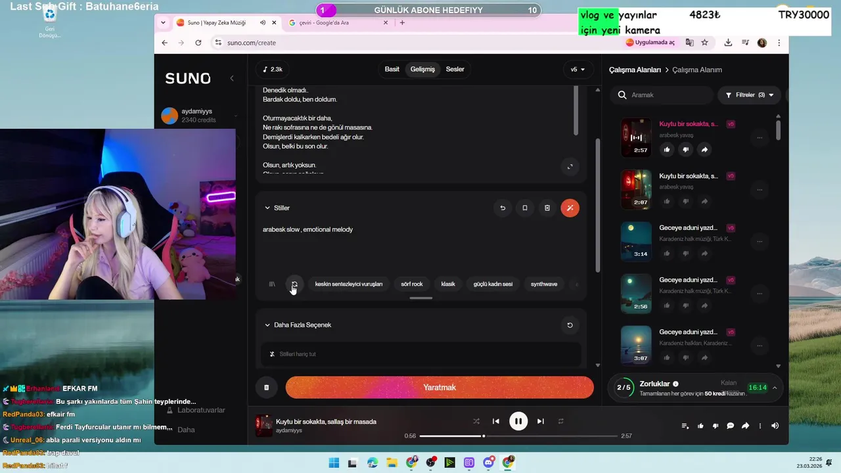Image resolution: width=841 pixels, height=473 pixels.
Task: Open File Explorer from the taskbar
Action: click(x=392, y=462)
